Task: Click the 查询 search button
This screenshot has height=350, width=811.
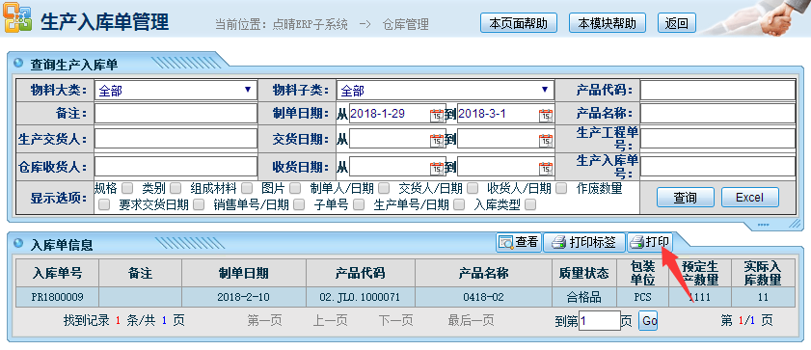Action: (685, 197)
